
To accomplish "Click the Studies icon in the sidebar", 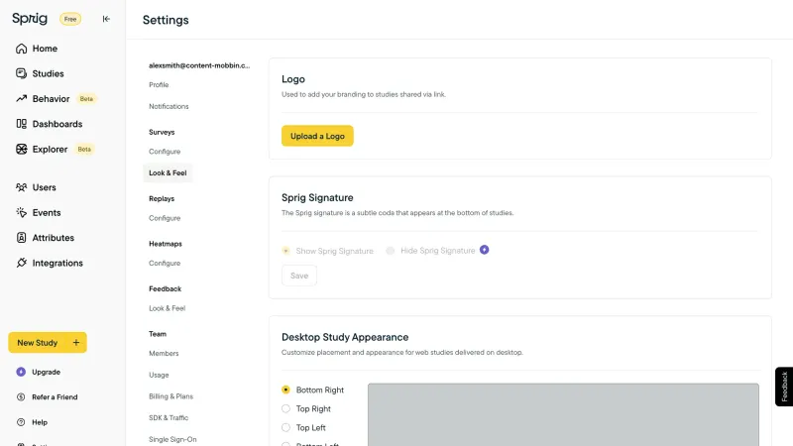I will coord(21,73).
